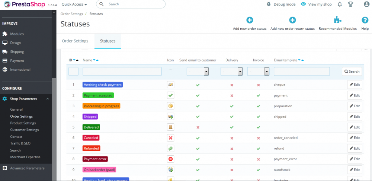The width and height of the screenshot is (372, 181).
Task: Click the Design monitor icon in sidebar
Action: 5,43
